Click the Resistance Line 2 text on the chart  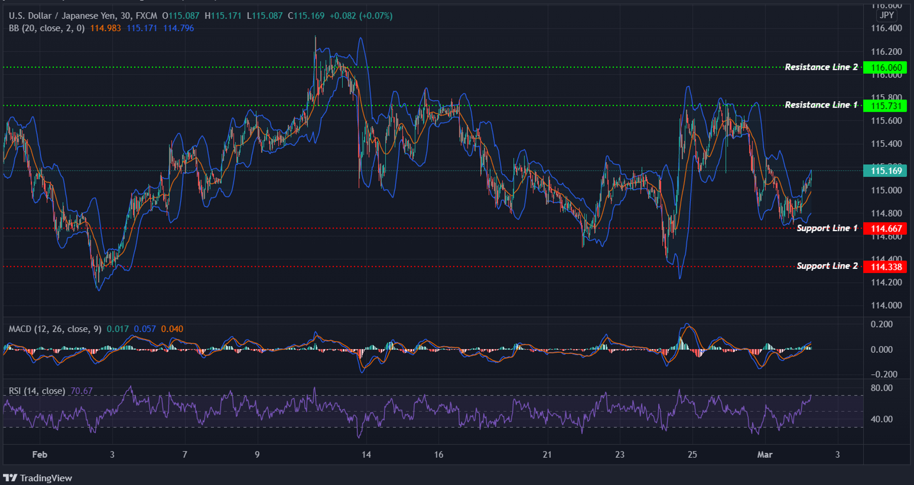pyautogui.click(x=821, y=67)
